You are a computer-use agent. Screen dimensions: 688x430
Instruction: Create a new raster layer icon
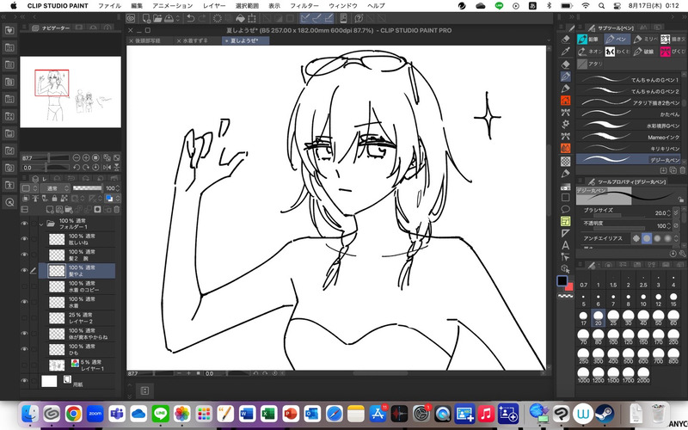pyautogui.click(x=50, y=210)
